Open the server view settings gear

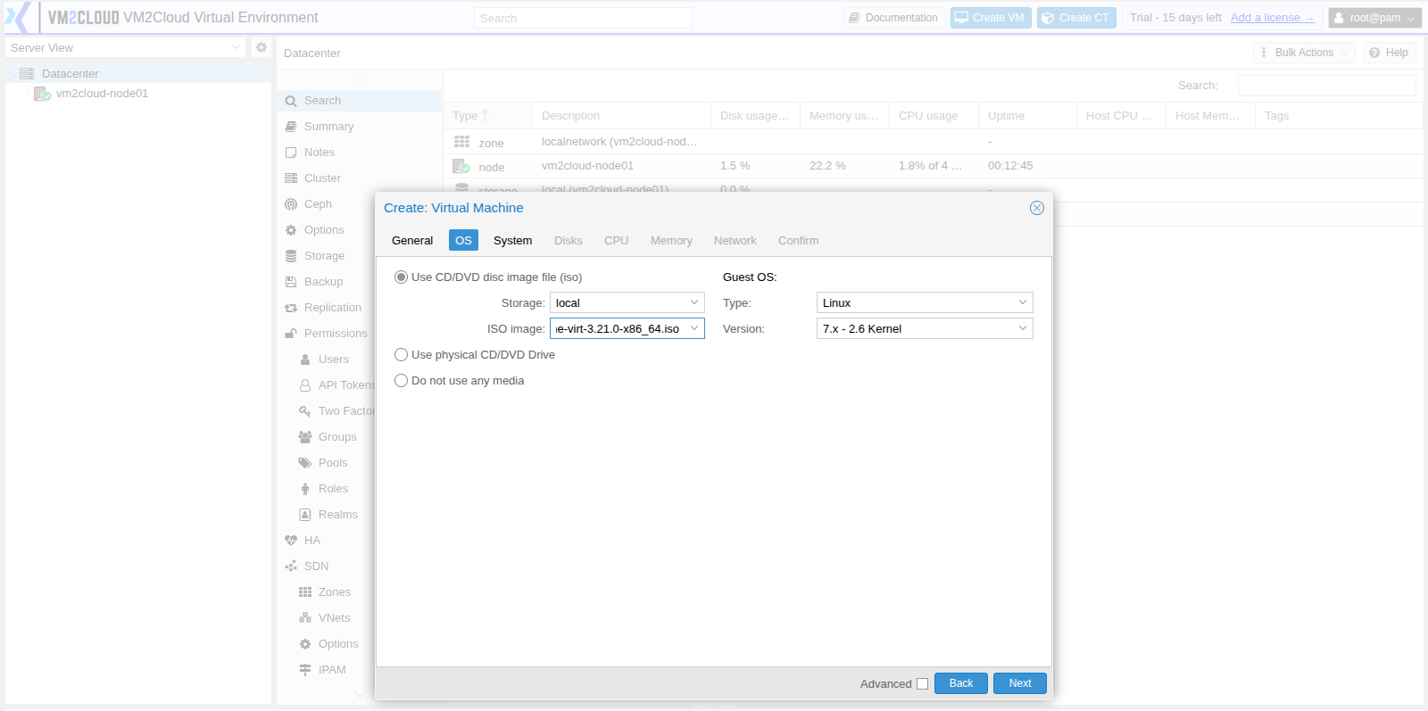(x=262, y=47)
